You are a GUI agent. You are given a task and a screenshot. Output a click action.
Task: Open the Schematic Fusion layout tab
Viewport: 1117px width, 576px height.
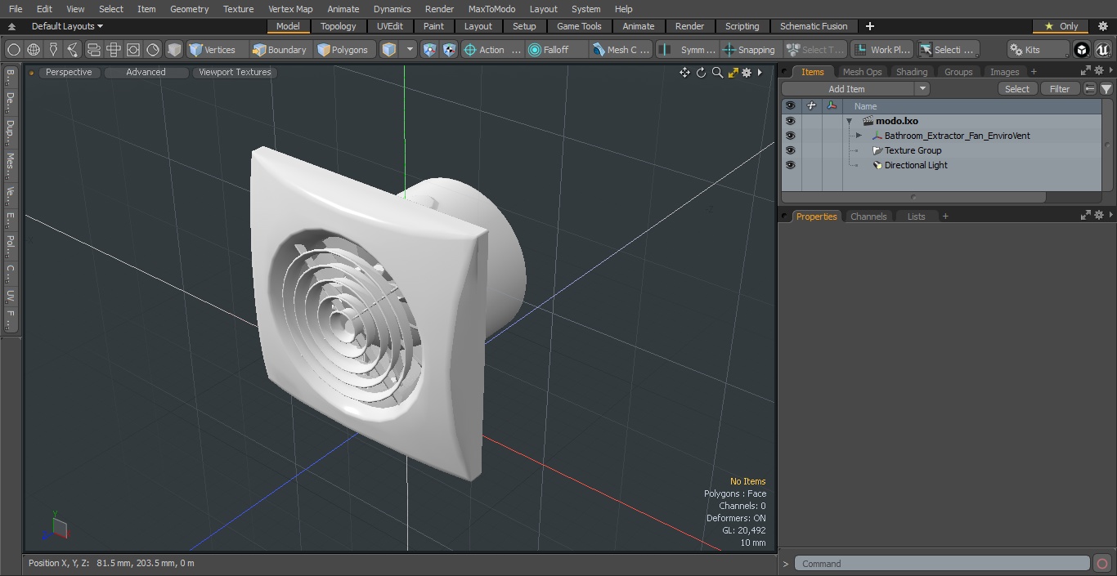click(x=814, y=26)
